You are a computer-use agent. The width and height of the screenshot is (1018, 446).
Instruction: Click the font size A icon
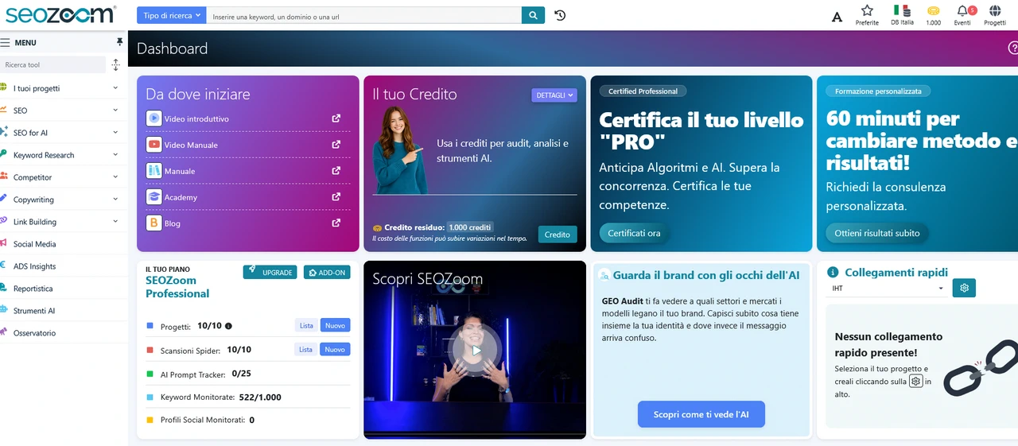click(837, 17)
